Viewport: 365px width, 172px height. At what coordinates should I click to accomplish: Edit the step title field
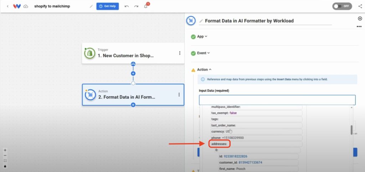click(x=265, y=21)
